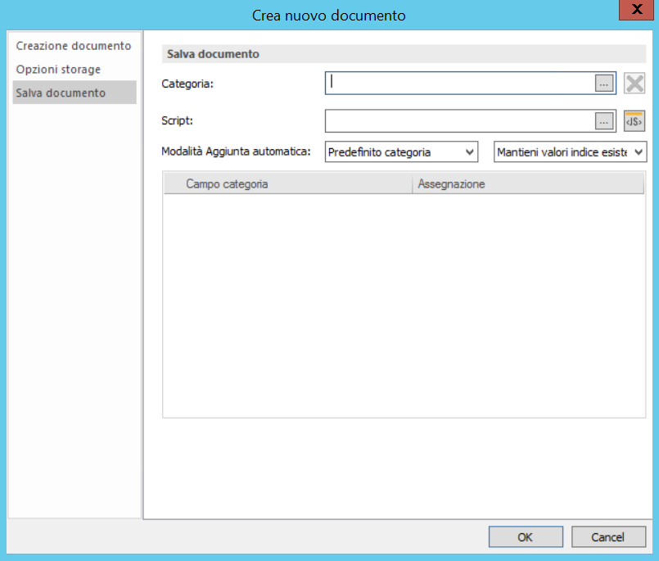
Task: Open the JavaScript script editor icon
Action: tap(634, 121)
